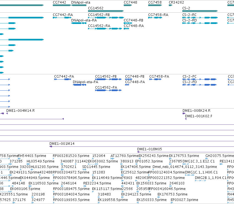Open EST HL01293.5prime
234x204 pixels.
pyautogui.click(x=45, y=167)
